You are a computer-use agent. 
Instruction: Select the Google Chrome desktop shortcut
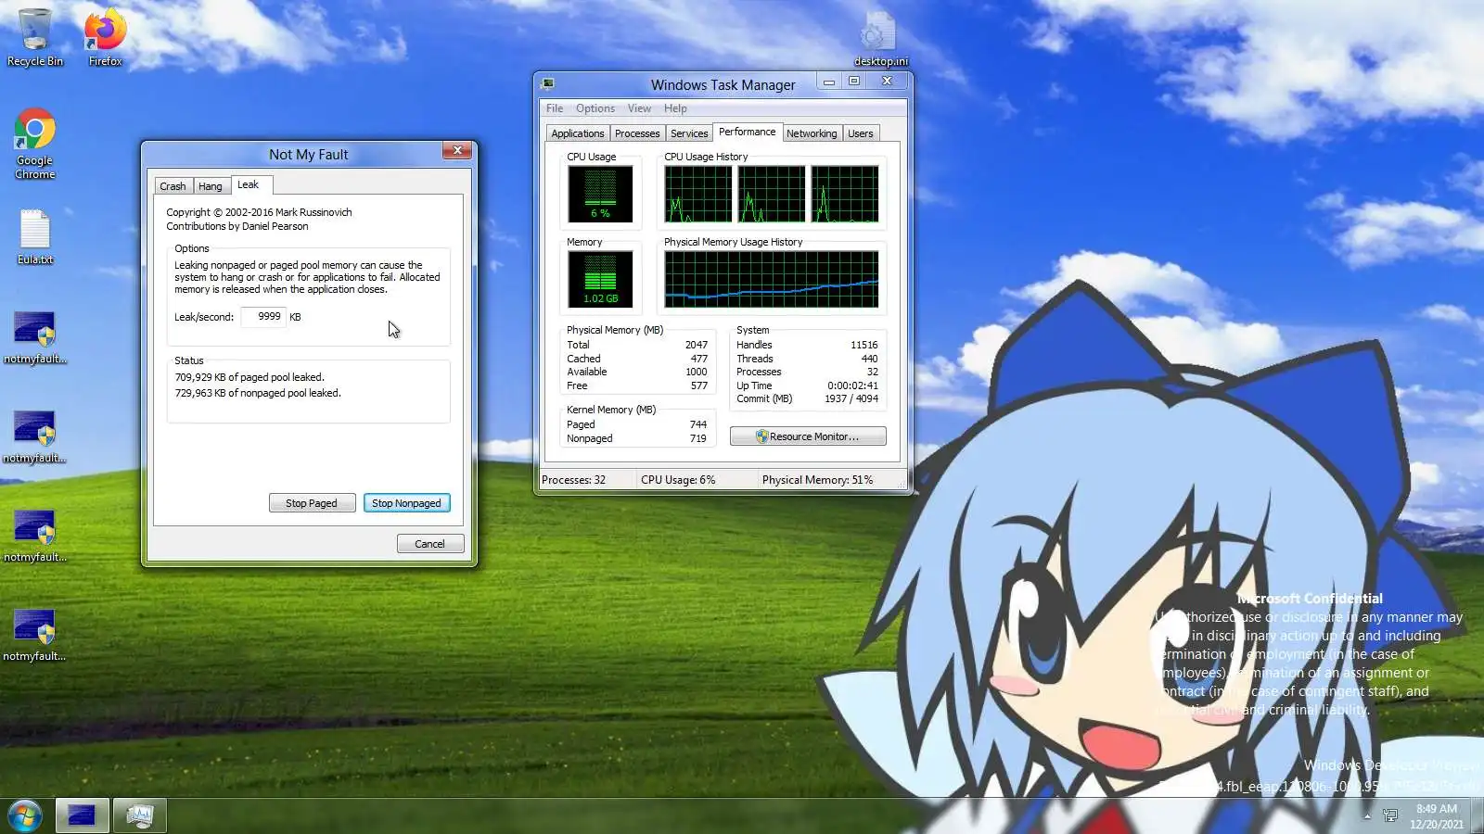point(35,144)
